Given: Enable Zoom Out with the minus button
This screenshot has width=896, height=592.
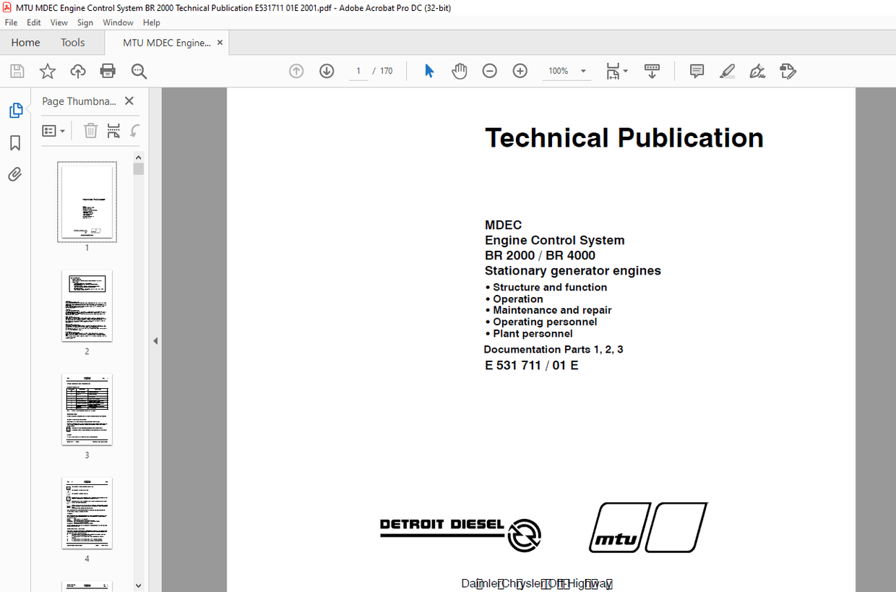Looking at the screenshot, I should (489, 71).
